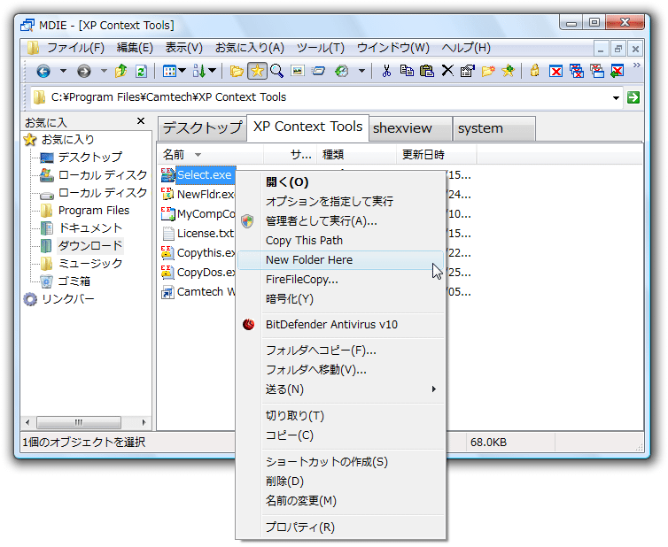Screen dimensions: 668x547
Task: Click the address path field
Action: tap(327, 97)
